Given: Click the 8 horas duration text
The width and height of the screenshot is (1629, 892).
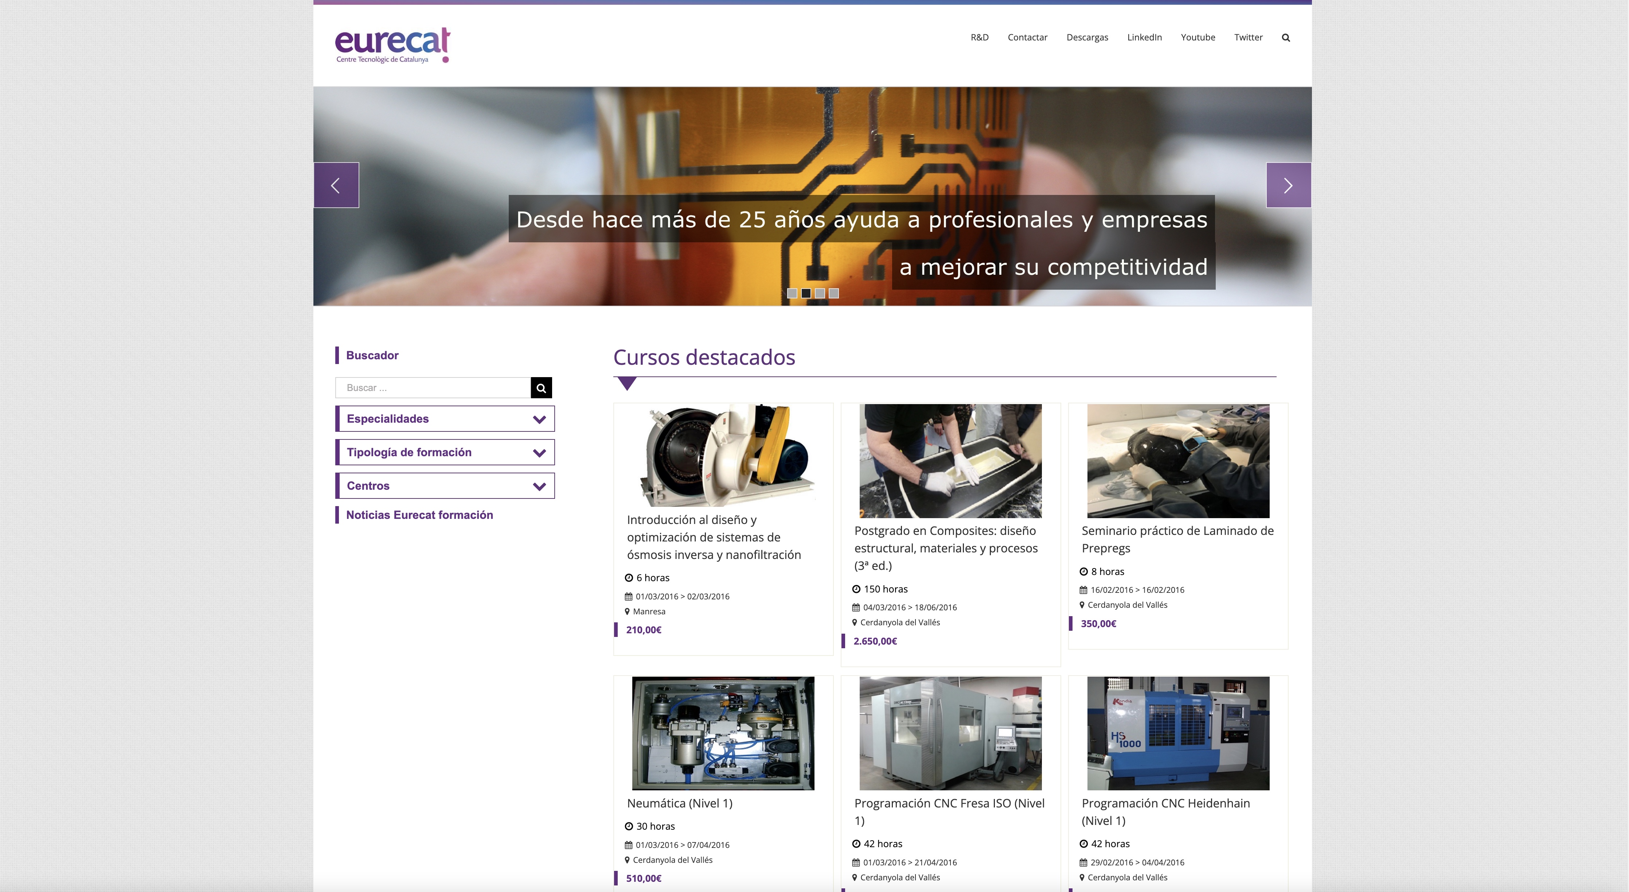Looking at the screenshot, I should point(1107,571).
